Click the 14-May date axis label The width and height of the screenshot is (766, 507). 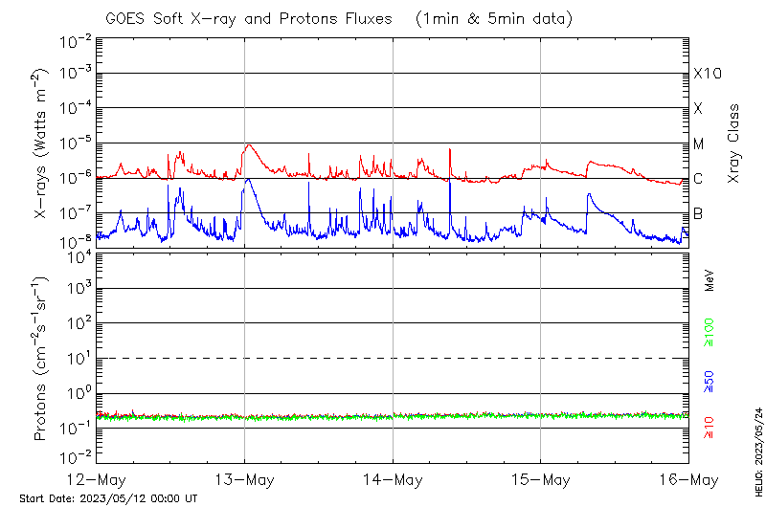(x=394, y=479)
